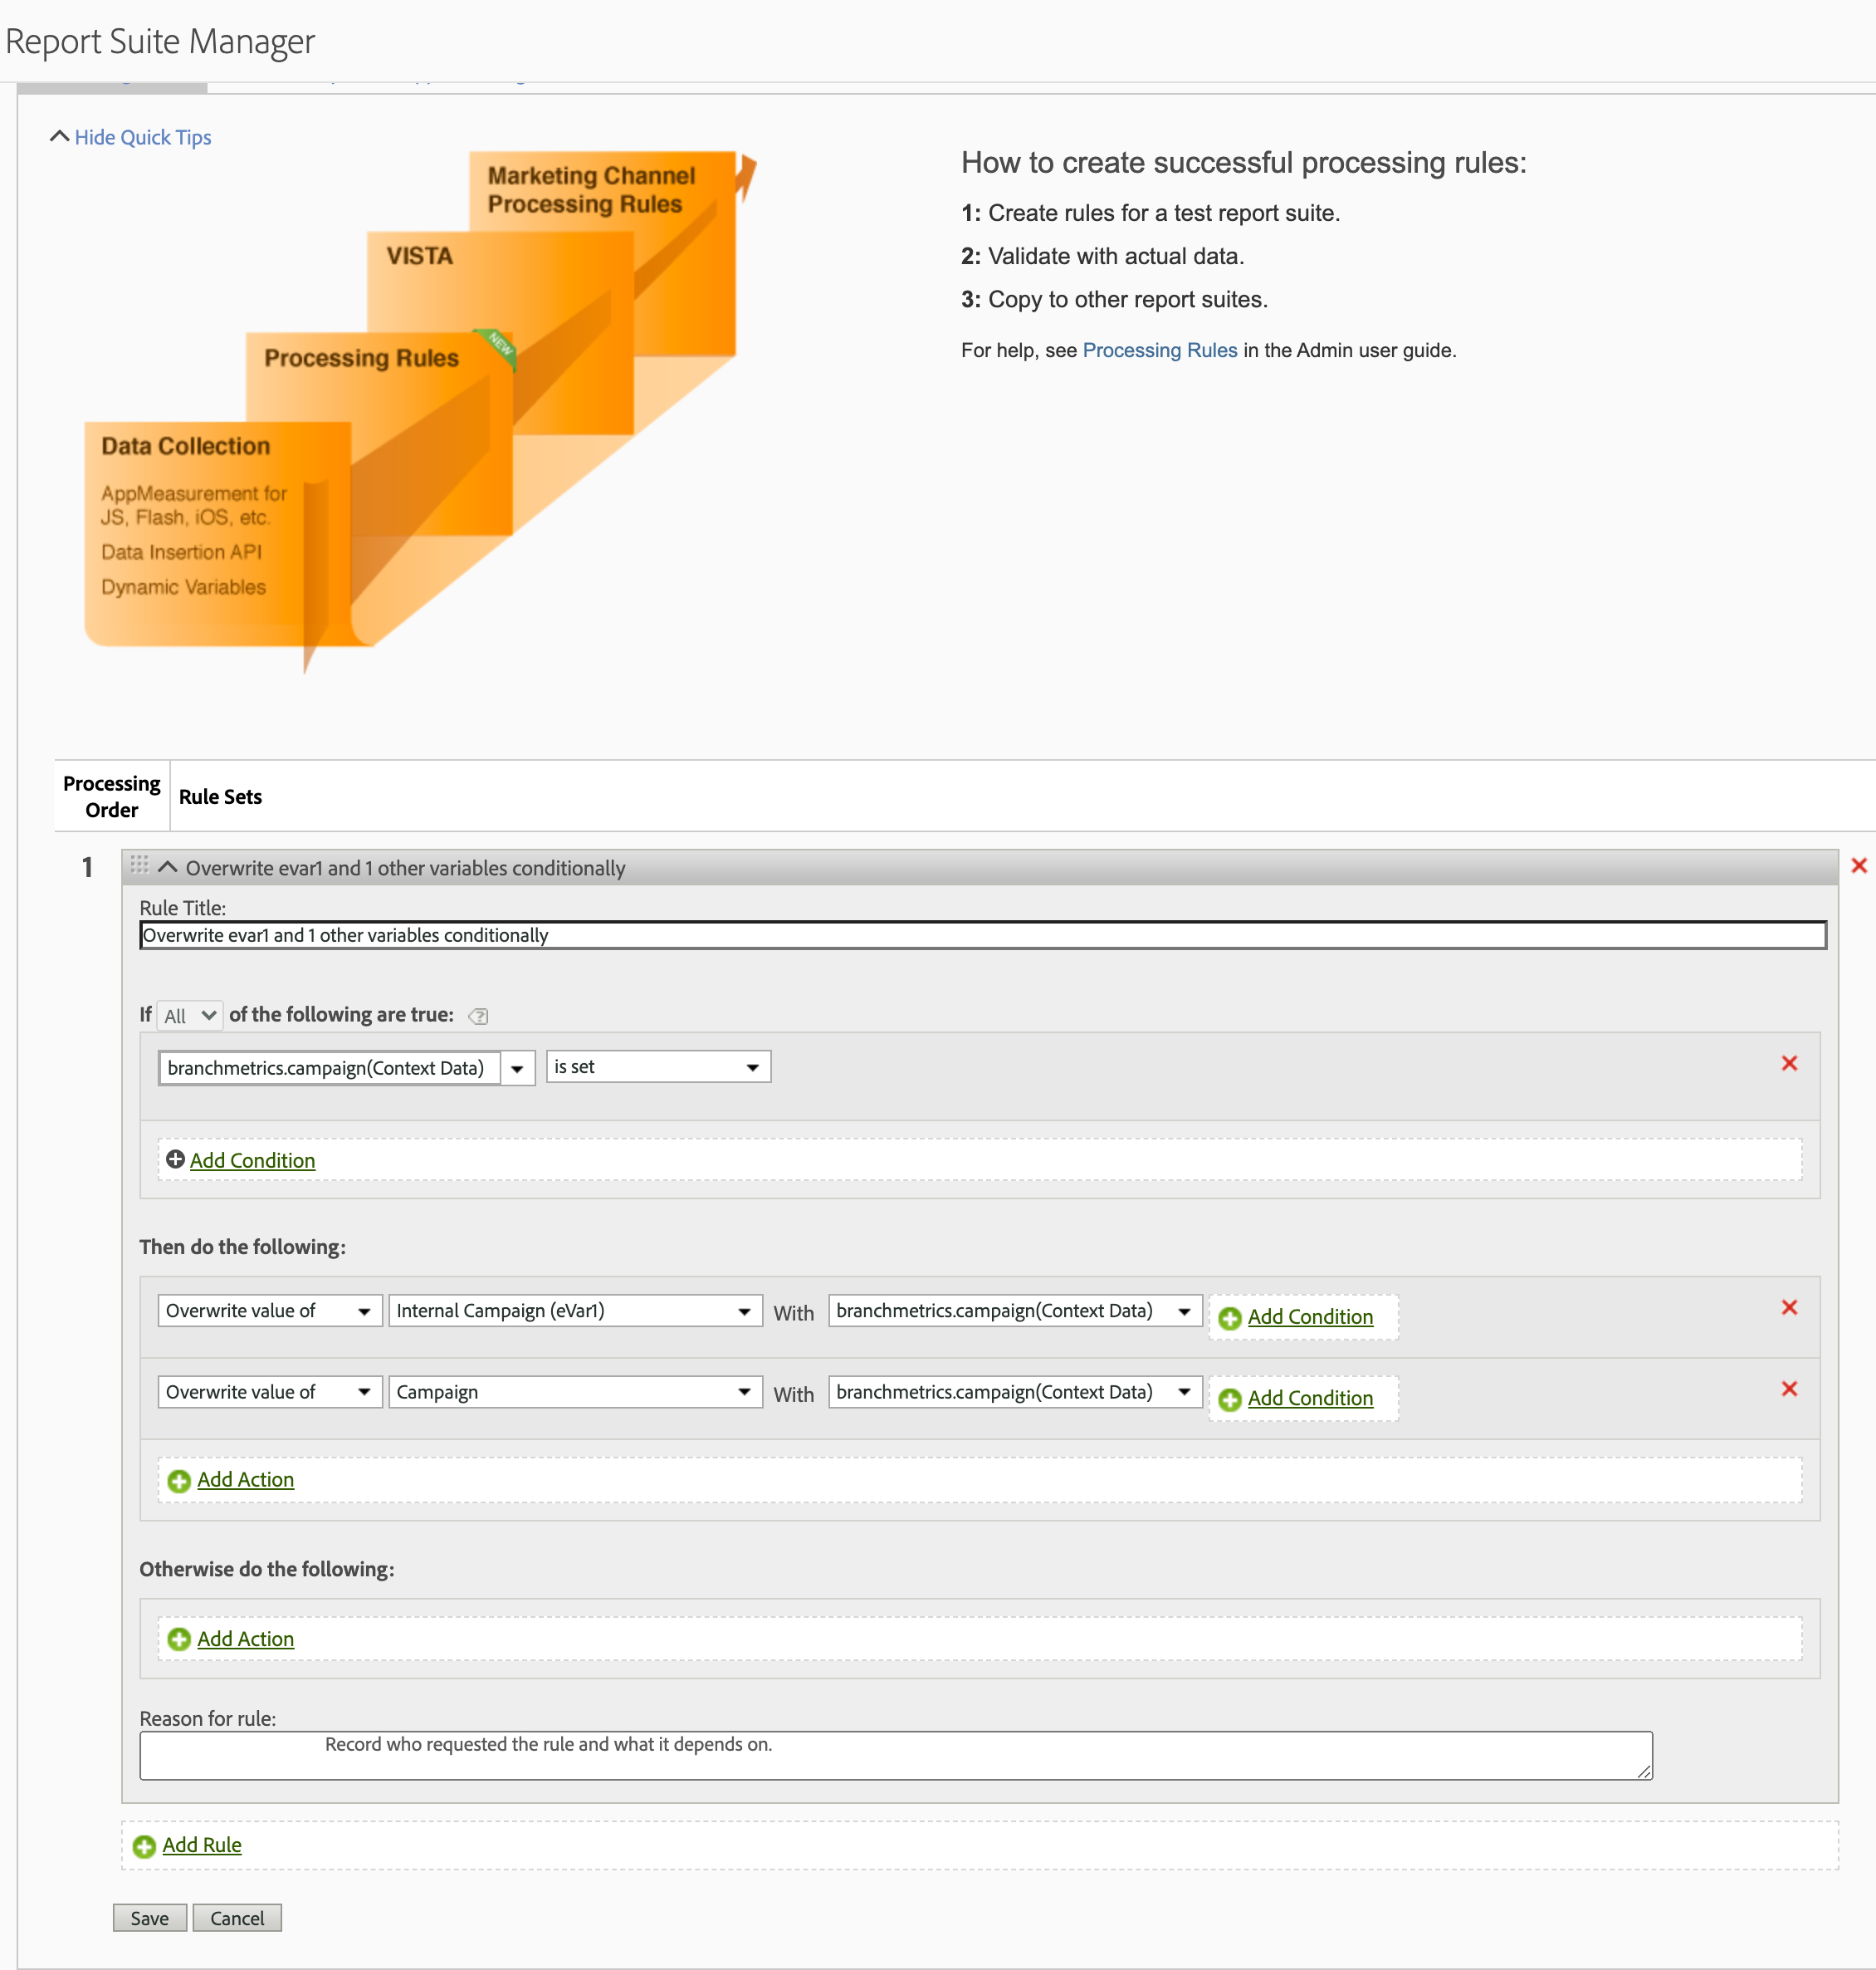Click the Processing Order column header
This screenshot has height=1970, width=1876.
pyautogui.click(x=111, y=796)
